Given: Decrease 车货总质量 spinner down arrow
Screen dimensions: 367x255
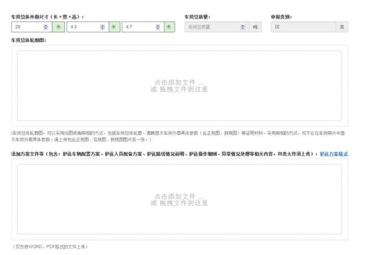Looking at the screenshot, I should coord(243,28).
